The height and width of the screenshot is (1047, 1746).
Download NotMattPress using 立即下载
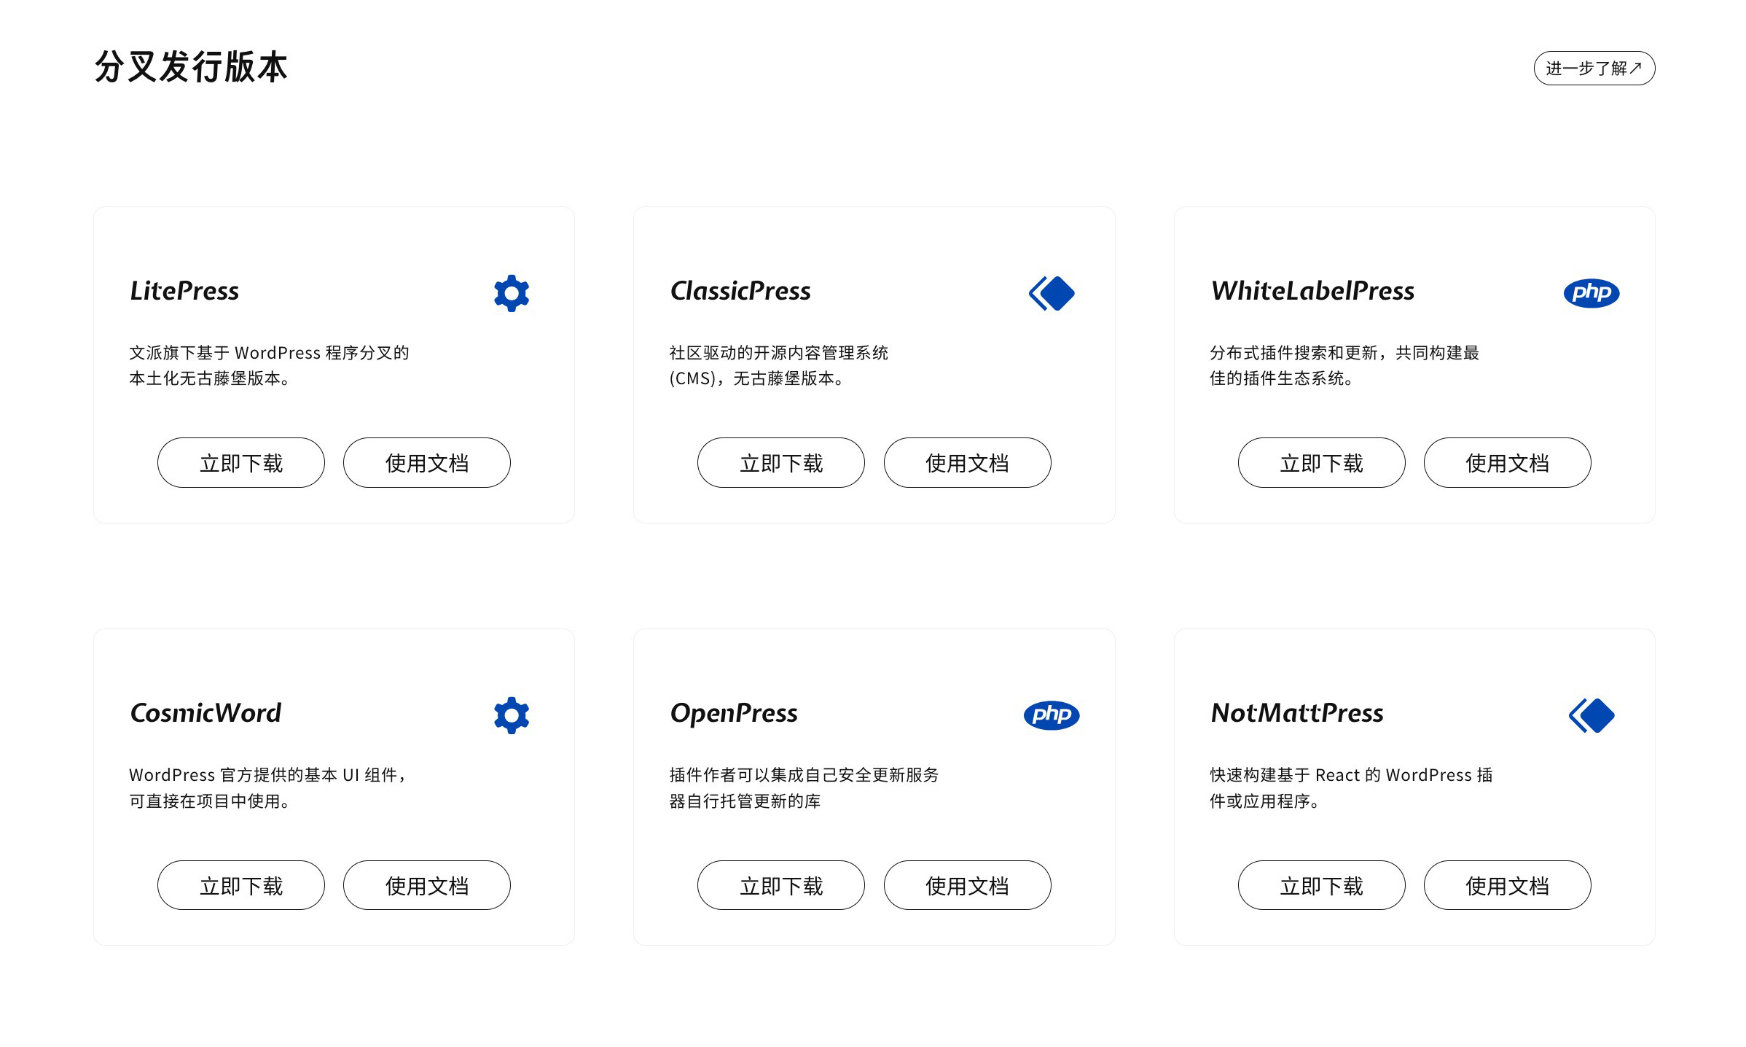click(1321, 885)
